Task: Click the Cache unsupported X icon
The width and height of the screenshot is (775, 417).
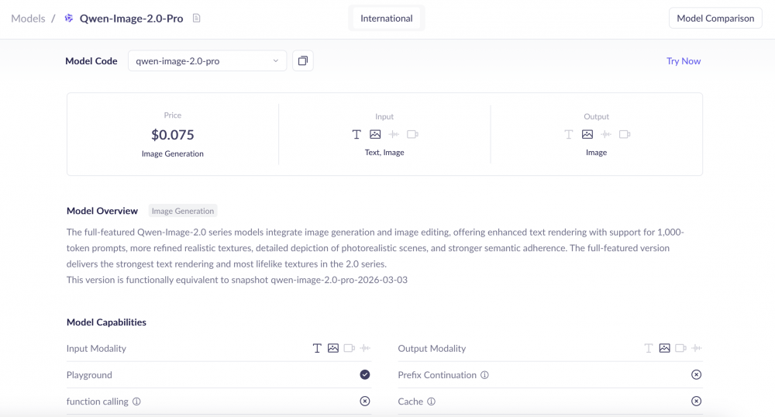Action: (x=697, y=401)
